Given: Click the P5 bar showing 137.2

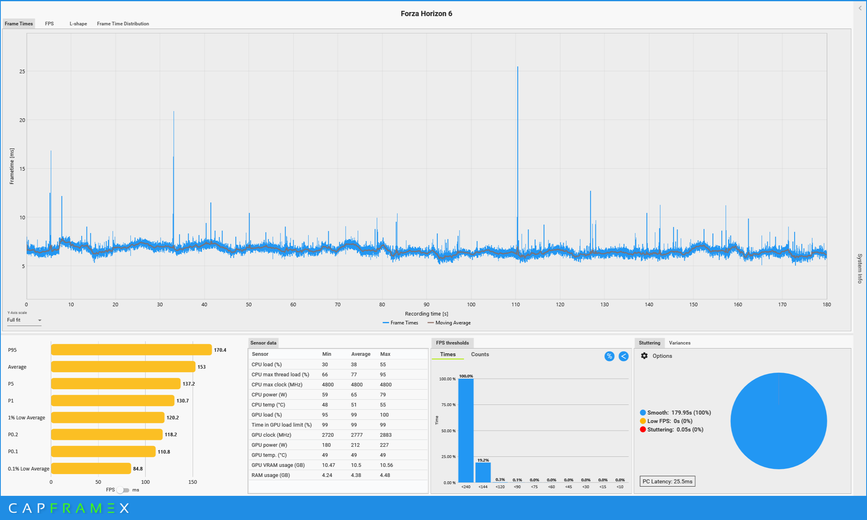Looking at the screenshot, I should tap(116, 384).
